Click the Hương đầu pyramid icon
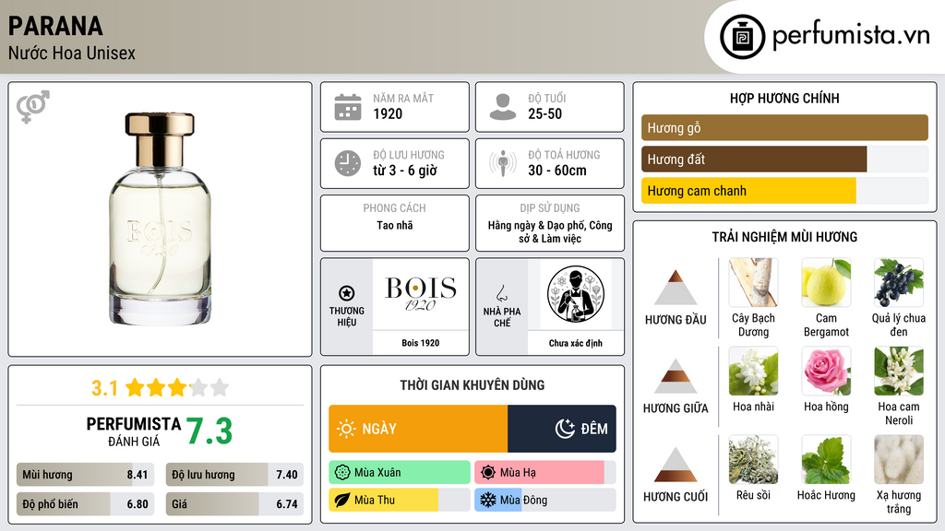The height and width of the screenshot is (531, 945). click(676, 288)
